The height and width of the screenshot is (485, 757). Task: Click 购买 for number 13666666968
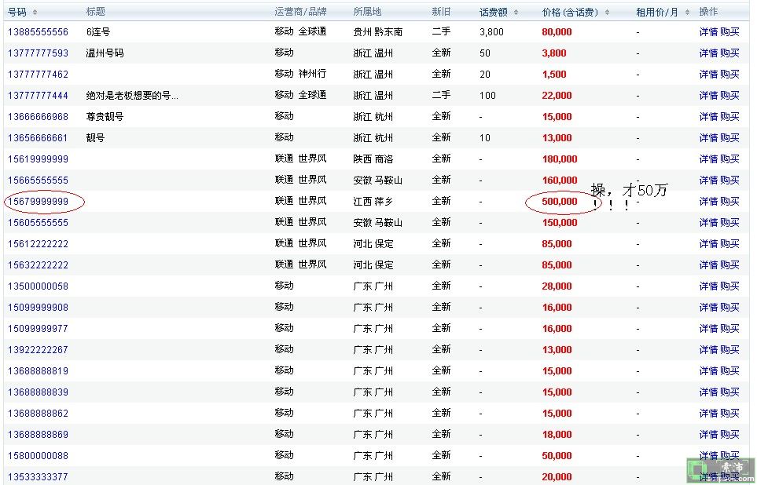[x=729, y=117]
